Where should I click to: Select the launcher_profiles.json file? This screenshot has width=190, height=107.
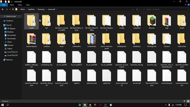pyautogui.click(x=182, y=59)
